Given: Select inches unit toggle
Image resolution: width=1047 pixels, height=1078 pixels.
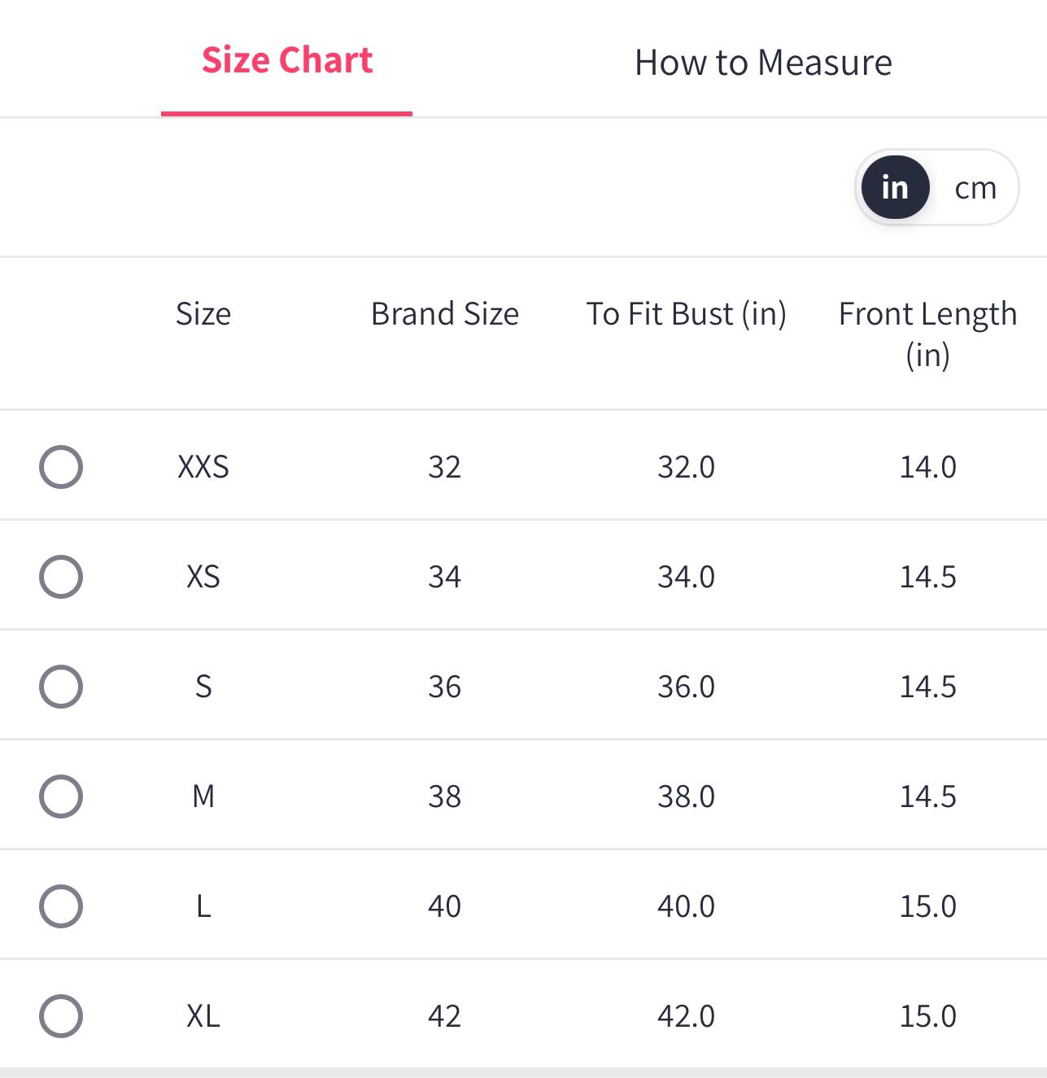Looking at the screenshot, I should pyautogui.click(x=895, y=188).
